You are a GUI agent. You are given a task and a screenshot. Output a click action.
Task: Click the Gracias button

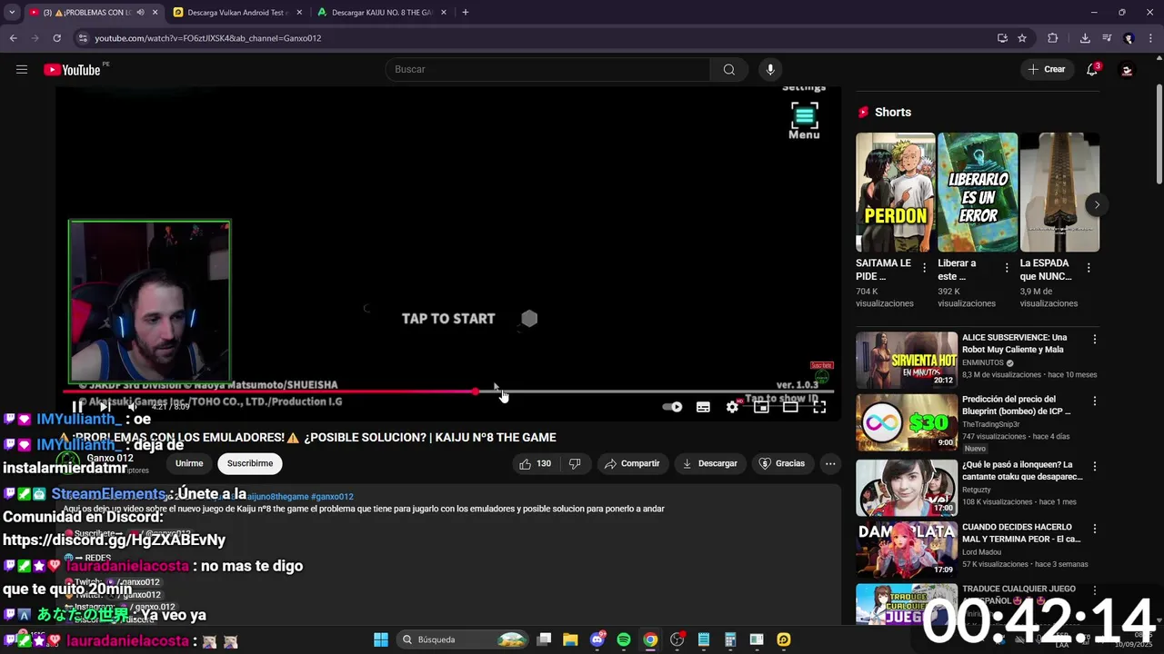pos(781,463)
